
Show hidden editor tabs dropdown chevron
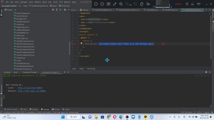[206, 10]
